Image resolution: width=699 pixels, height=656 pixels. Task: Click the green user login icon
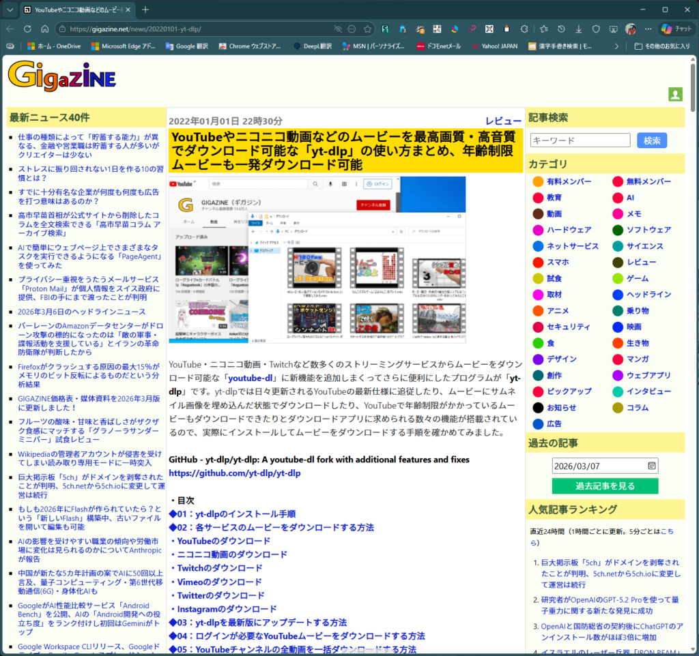point(675,95)
